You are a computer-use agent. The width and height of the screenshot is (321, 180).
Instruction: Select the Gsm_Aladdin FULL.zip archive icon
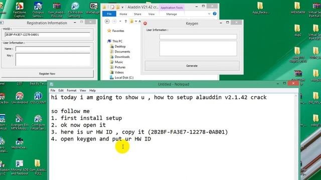coord(57,10)
